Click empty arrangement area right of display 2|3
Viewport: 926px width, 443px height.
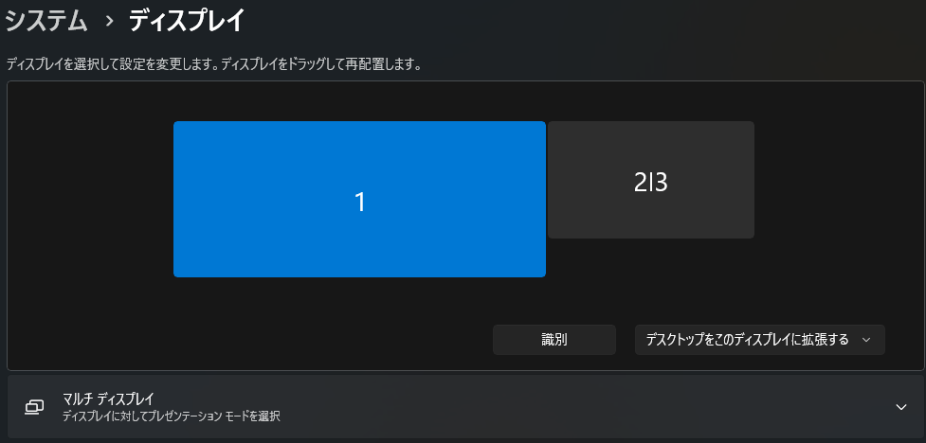[839, 180]
